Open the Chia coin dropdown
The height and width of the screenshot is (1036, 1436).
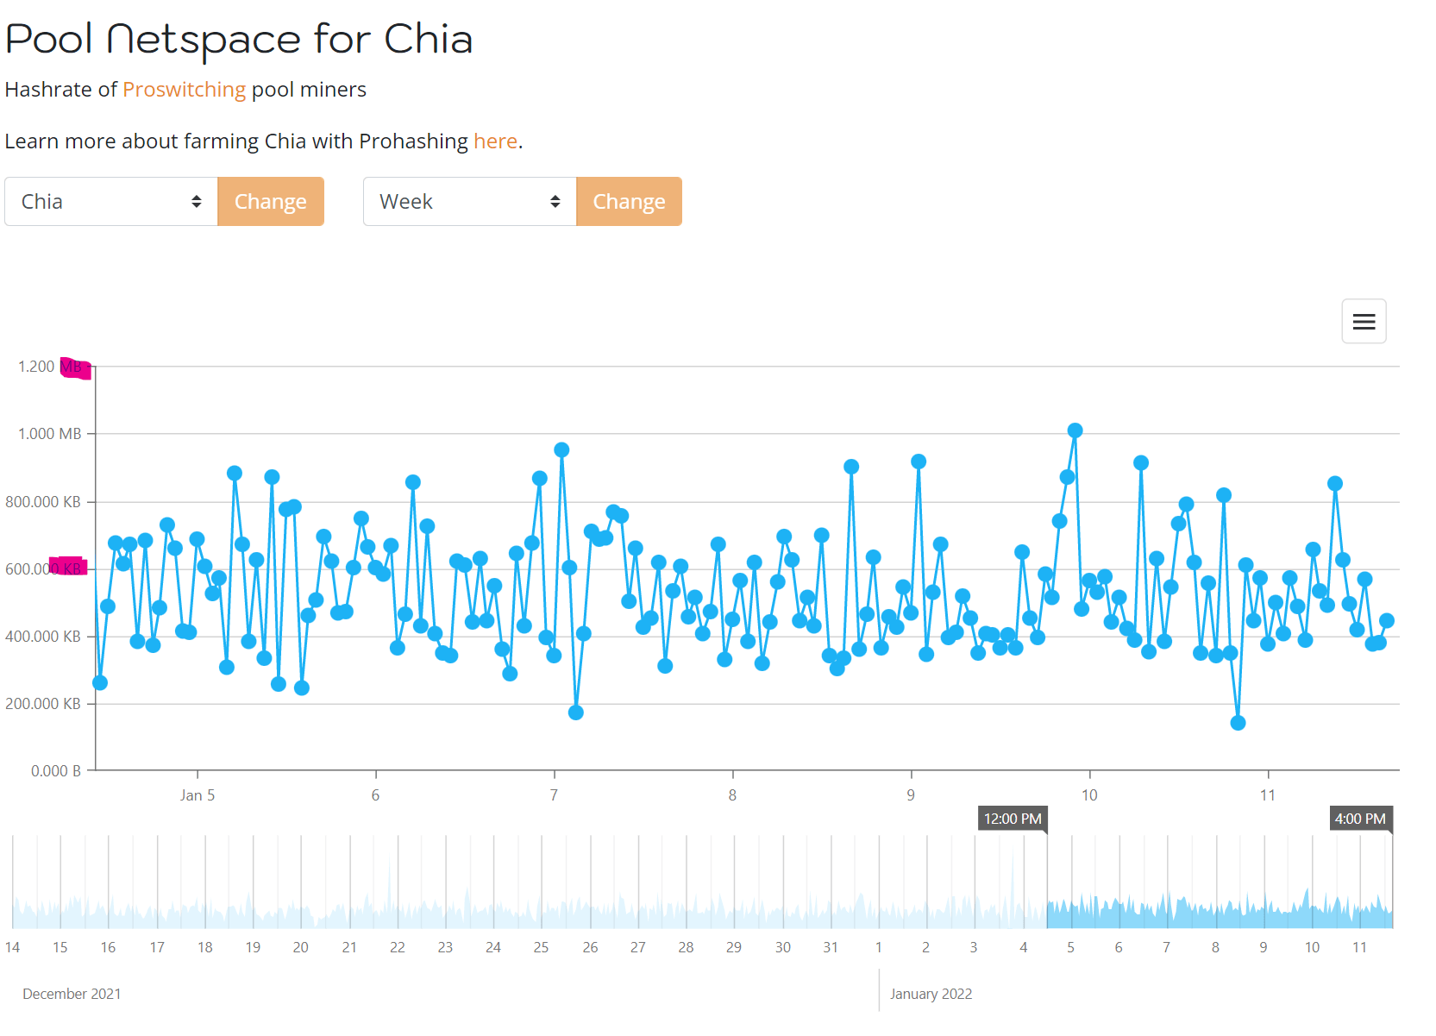[x=111, y=202]
